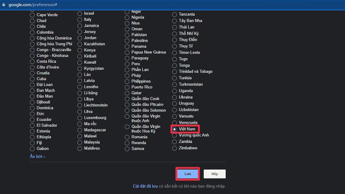This screenshot has height=194, width=345.
Task: Choose Quần đảo Virgin thuộc Hoa Kỳ
Action: point(127,127)
